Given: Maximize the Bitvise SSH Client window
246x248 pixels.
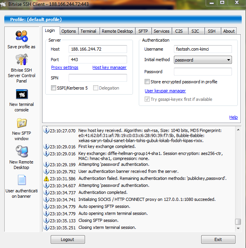Looking at the screenshot, I should click(x=222, y=3).
